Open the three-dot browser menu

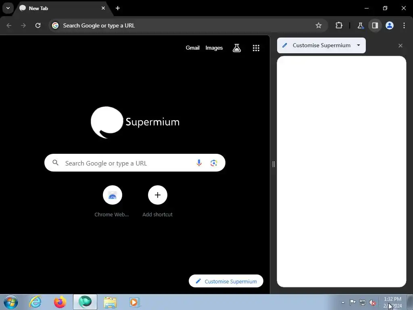(404, 25)
